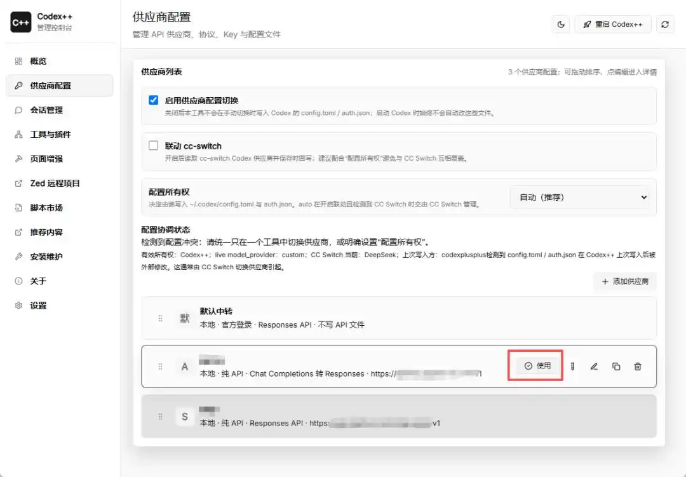686x477 pixels.
Task: Duplicate provider A with the copy icon
Action: 616,366
